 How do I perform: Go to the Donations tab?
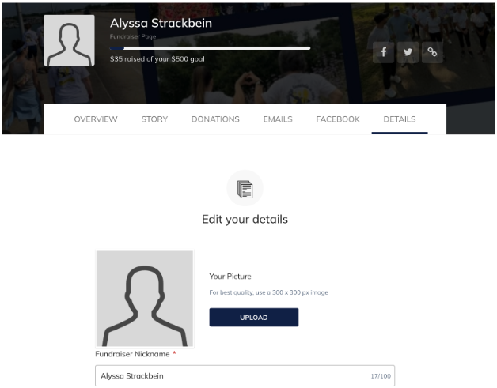215,119
